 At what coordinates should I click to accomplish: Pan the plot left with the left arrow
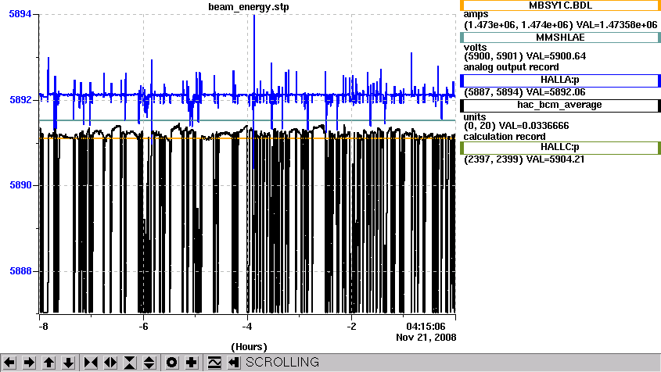click(x=9, y=363)
